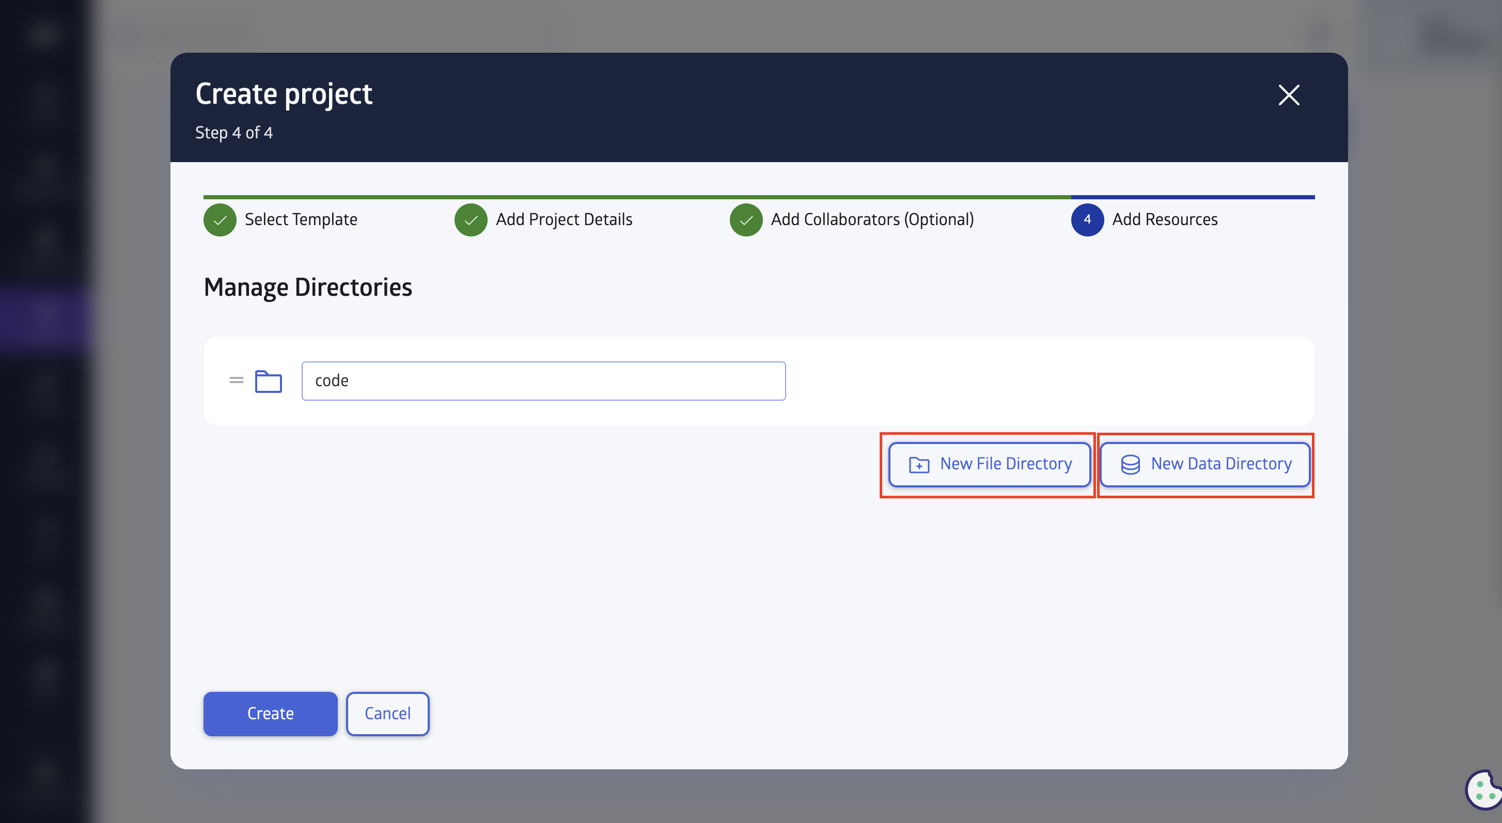Toggle the New File Directory button
The image size is (1502, 823).
[988, 464]
